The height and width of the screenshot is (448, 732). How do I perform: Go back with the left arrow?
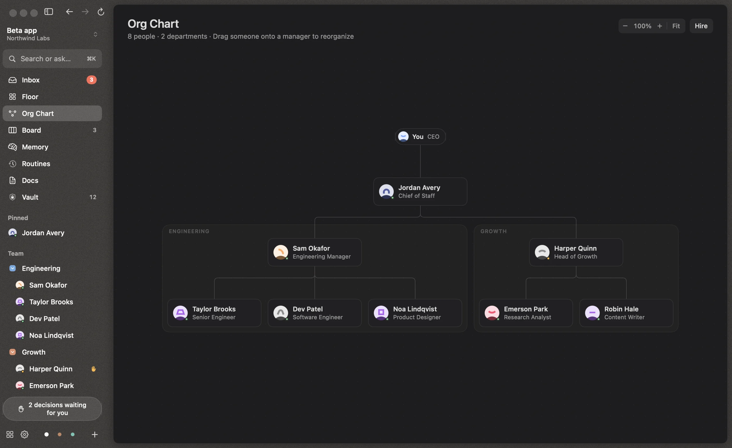[x=69, y=12]
